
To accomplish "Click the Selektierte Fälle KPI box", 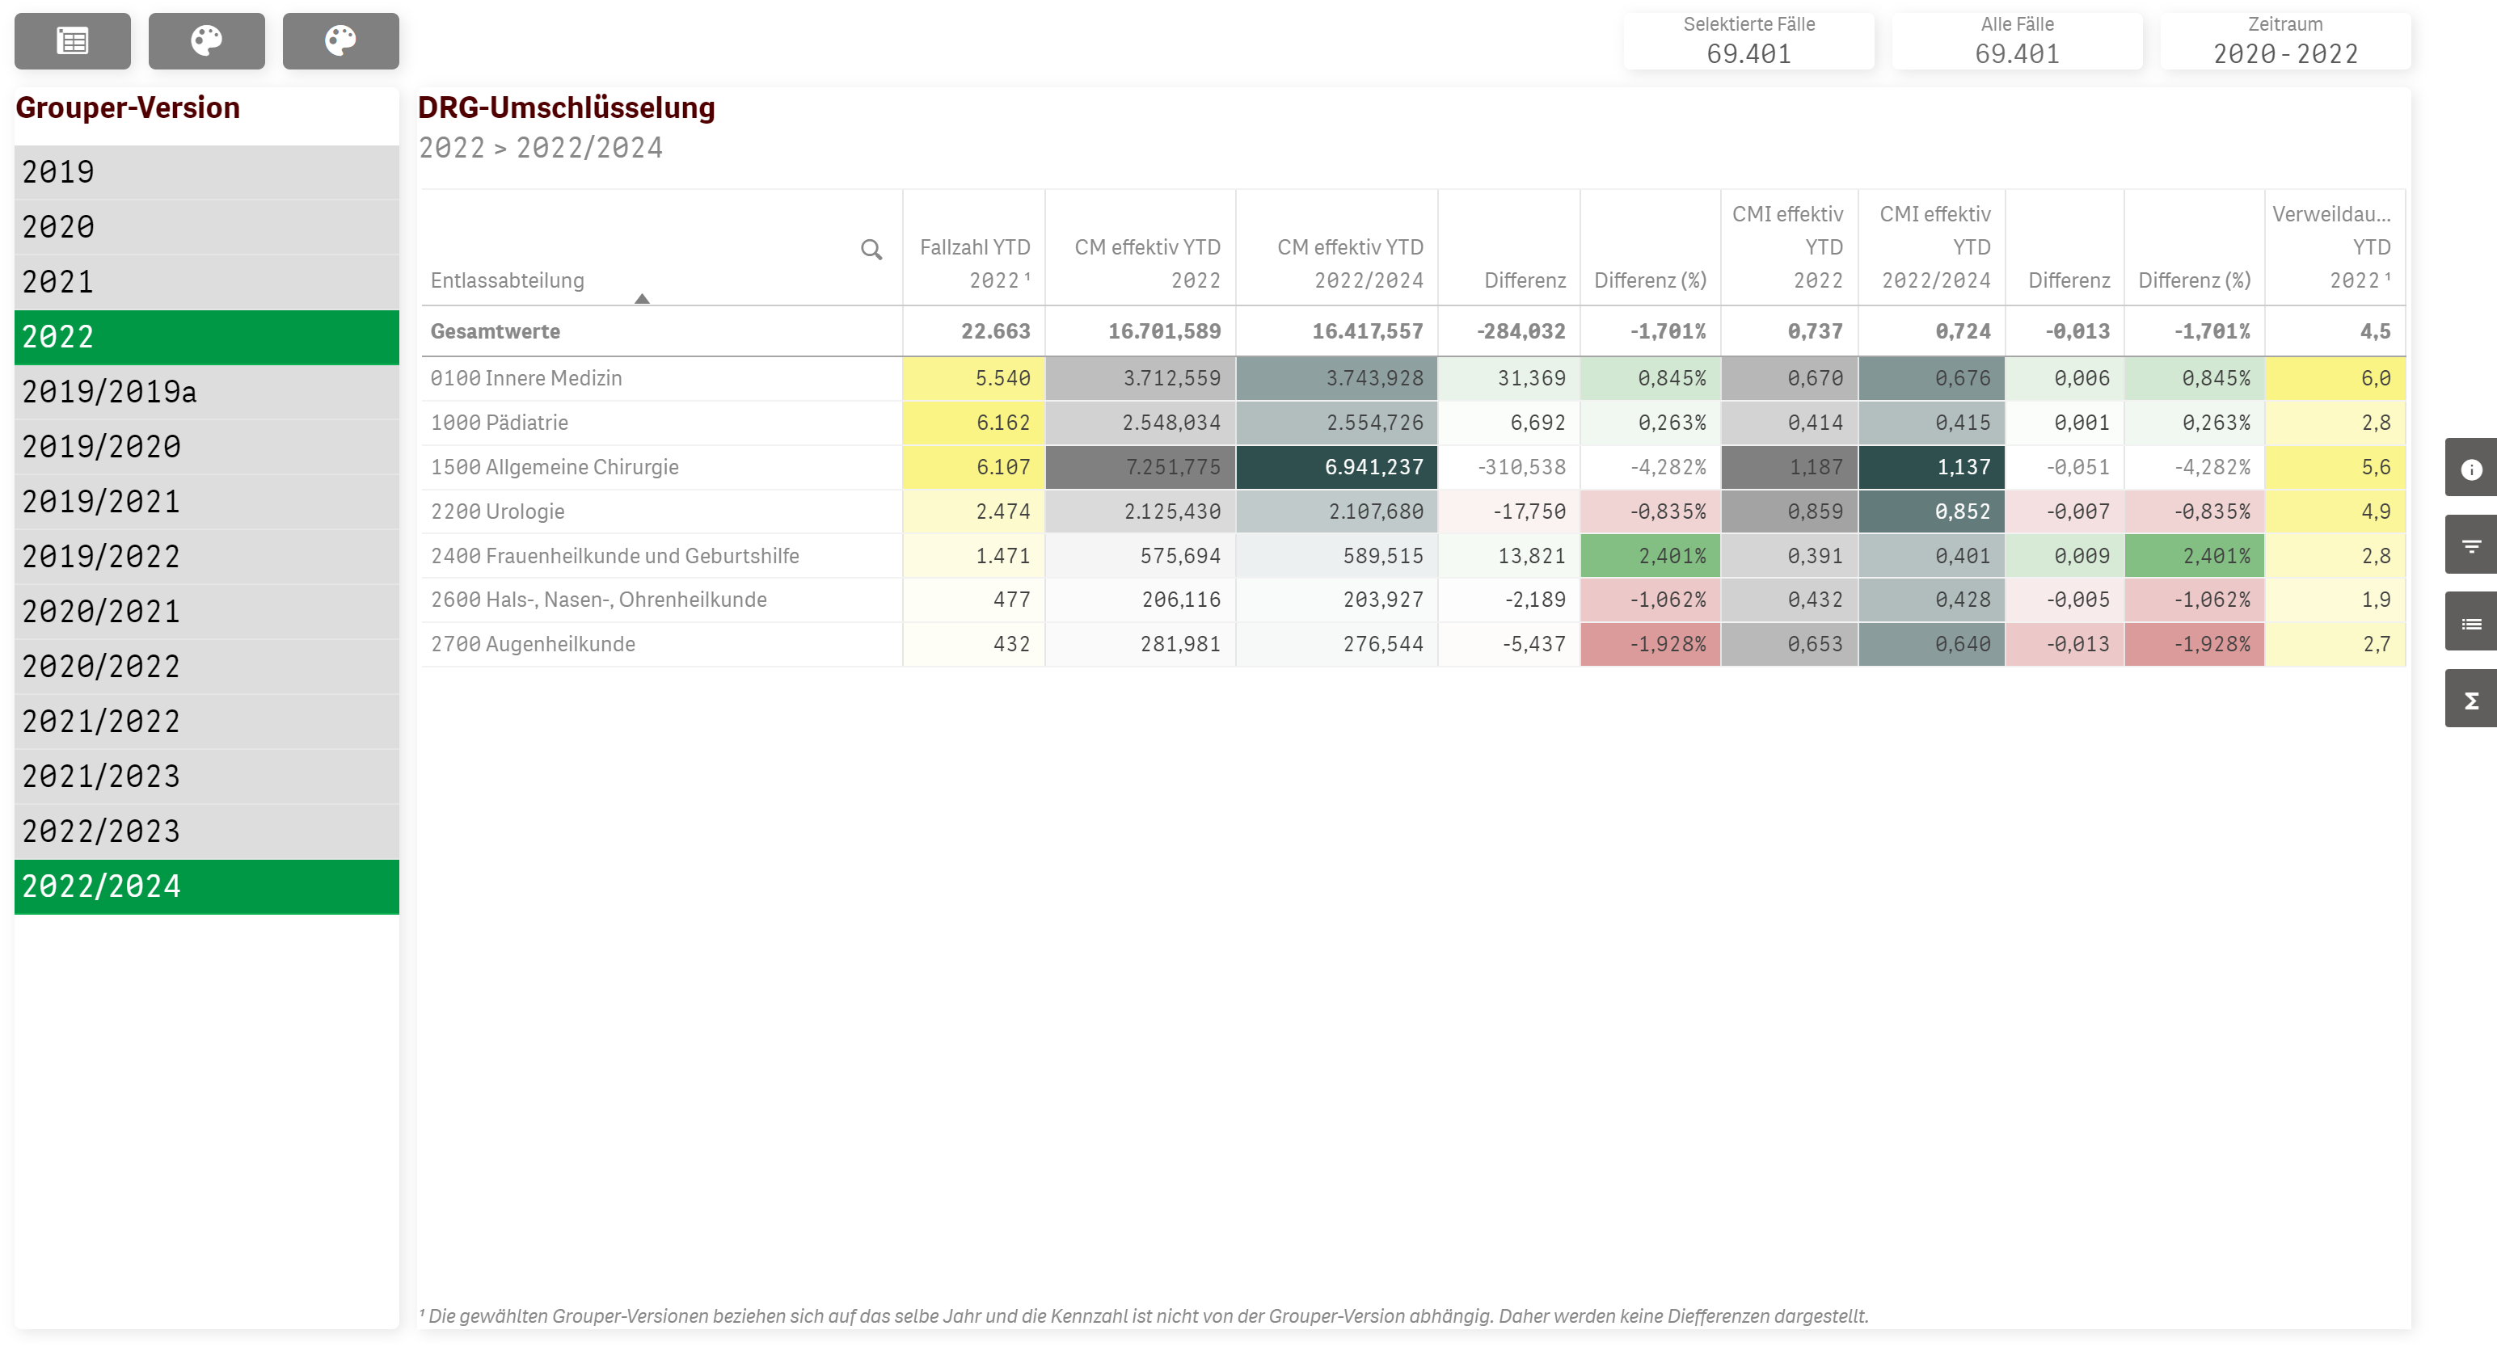I will 1748,40.
